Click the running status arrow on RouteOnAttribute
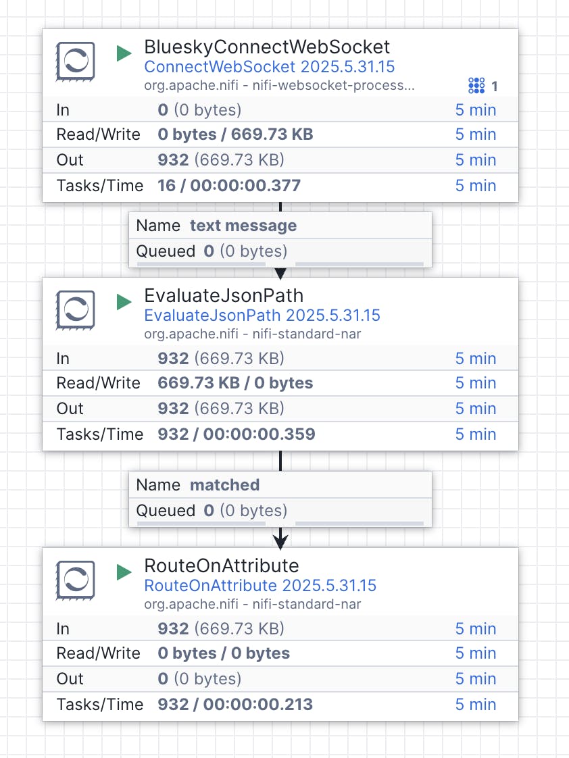The width and height of the screenshot is (569, 758). pyautogui.click(x=124, y=572)
